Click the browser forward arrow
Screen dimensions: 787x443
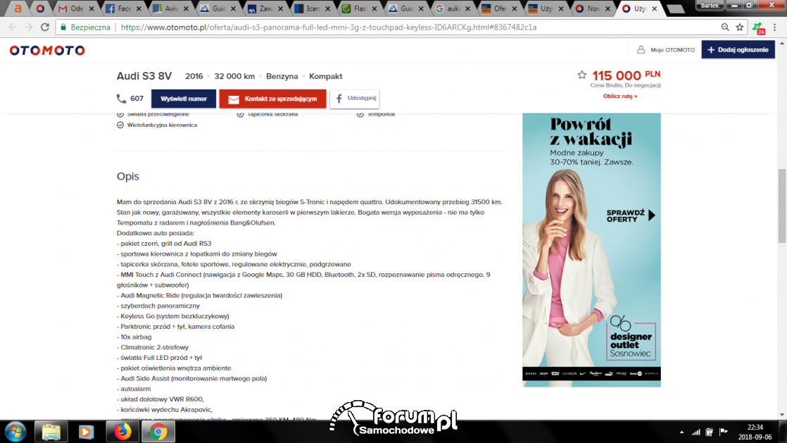[x=29, y=27]
